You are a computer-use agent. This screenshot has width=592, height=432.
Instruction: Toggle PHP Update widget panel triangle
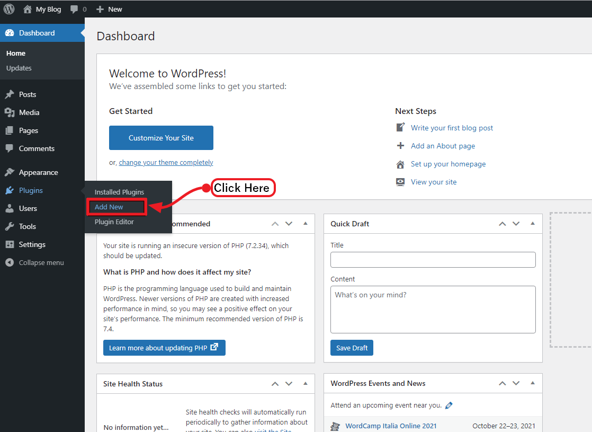(306, 224)
